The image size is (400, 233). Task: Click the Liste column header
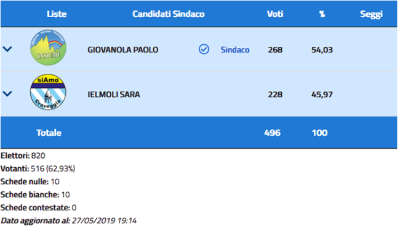pos(57,14)
